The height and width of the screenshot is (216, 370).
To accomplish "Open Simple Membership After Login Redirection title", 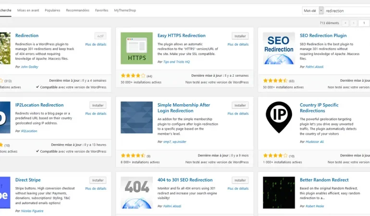I will click(x=184, y=108).
